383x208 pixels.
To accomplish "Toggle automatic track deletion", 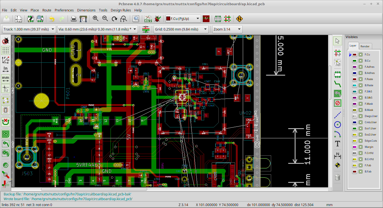I will coord(5,122).
